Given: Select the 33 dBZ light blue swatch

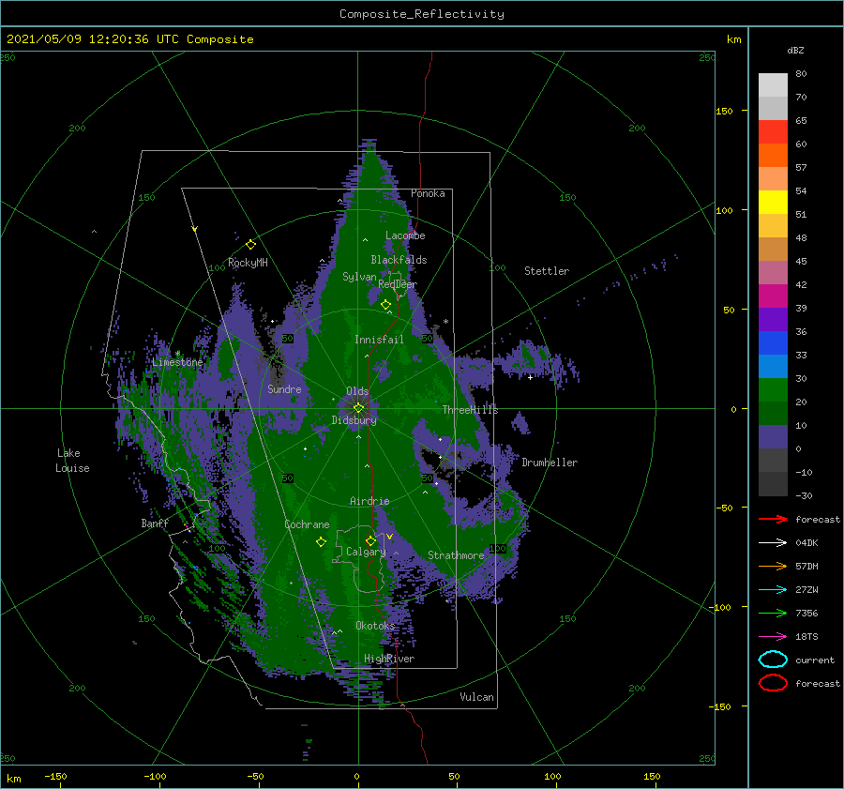Looking at the screenshot, I should 773,366.
